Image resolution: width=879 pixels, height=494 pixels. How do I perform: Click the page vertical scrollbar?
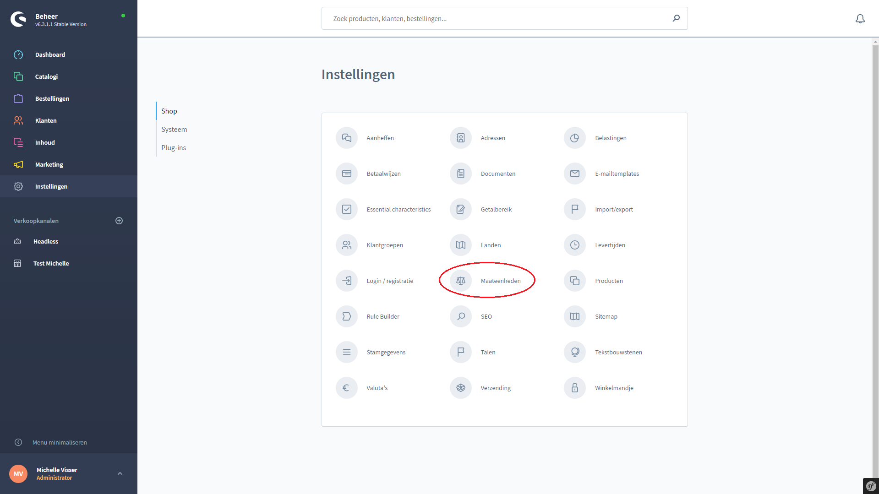click(x=875, y=229)
